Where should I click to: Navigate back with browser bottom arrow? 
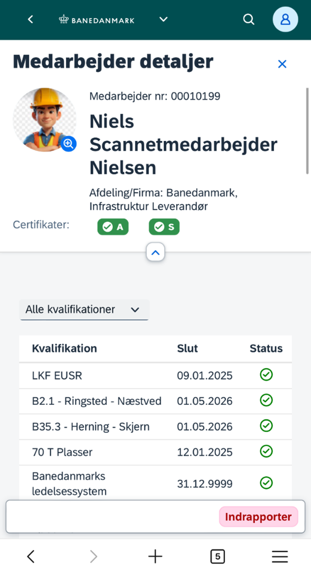31,556
